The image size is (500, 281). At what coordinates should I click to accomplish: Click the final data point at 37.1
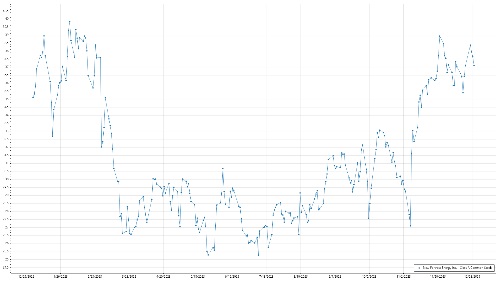474,66
